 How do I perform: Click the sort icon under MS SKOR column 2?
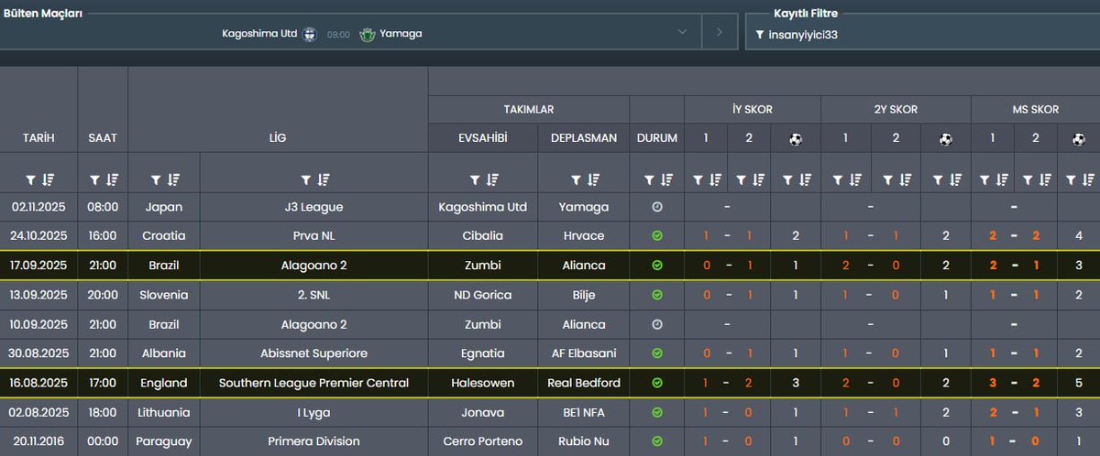(1045, 179)
